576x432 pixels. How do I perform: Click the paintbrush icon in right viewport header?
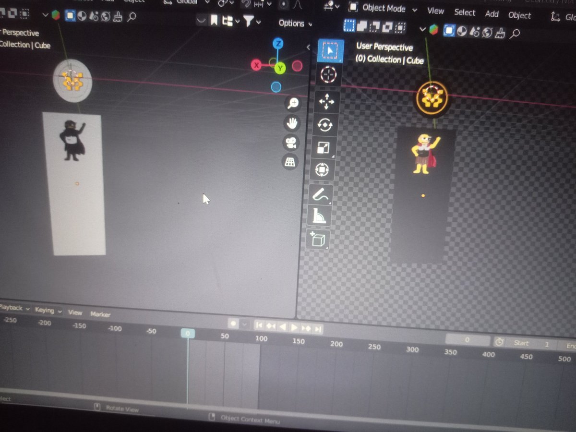click(x=500, y=33)
